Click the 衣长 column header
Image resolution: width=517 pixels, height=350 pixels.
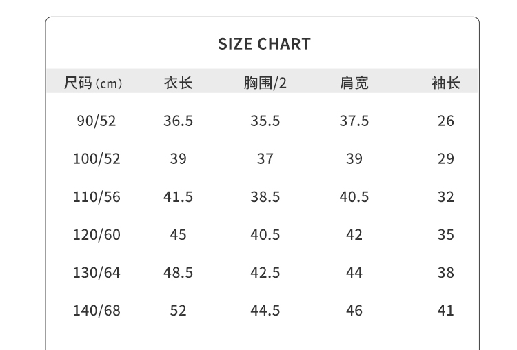[178, 83]
